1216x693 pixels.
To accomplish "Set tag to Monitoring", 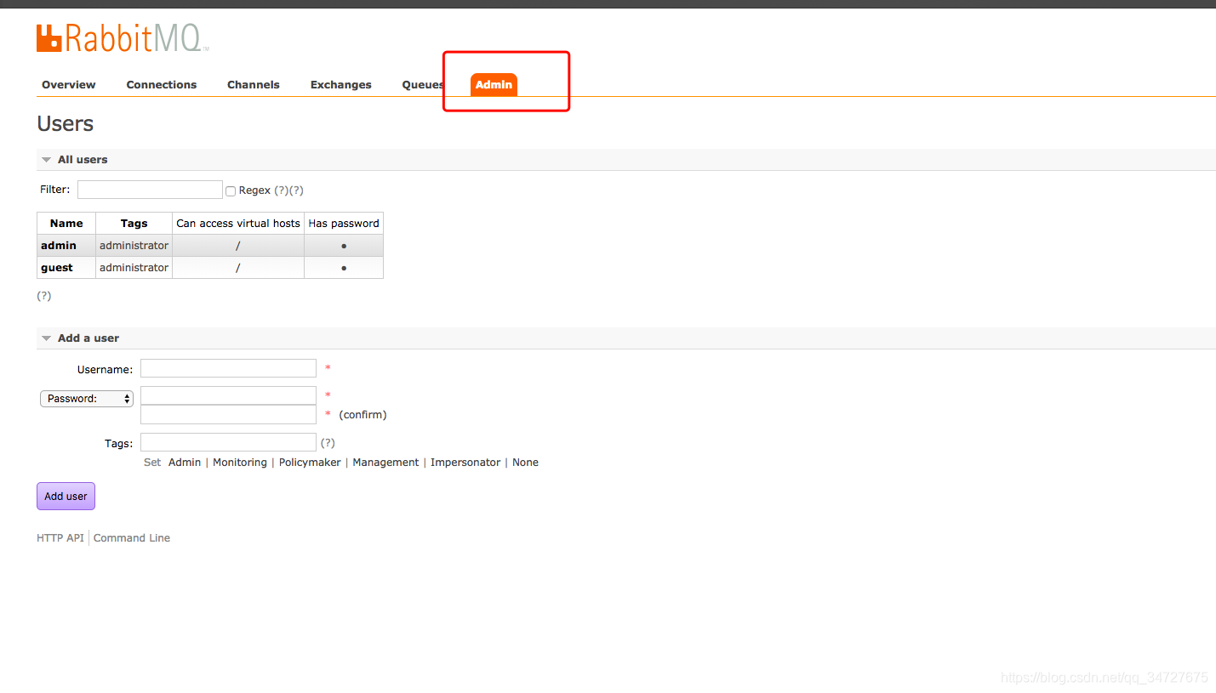I will [x=240, y=463].
